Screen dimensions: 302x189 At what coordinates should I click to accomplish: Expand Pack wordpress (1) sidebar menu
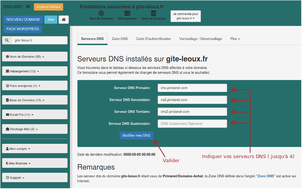pos(35,86)
